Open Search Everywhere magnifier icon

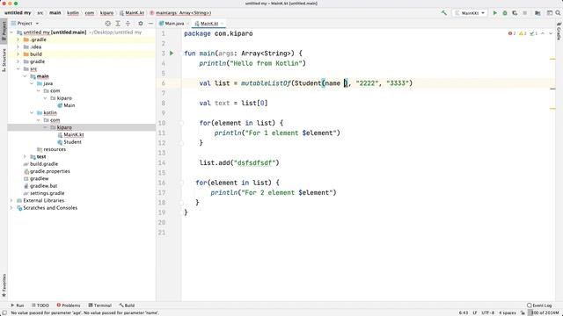(558, 13)
